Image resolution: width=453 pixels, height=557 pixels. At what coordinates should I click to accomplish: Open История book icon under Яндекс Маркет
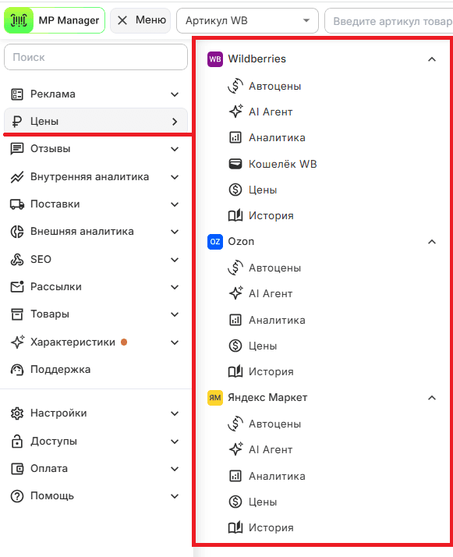(235, 527)
